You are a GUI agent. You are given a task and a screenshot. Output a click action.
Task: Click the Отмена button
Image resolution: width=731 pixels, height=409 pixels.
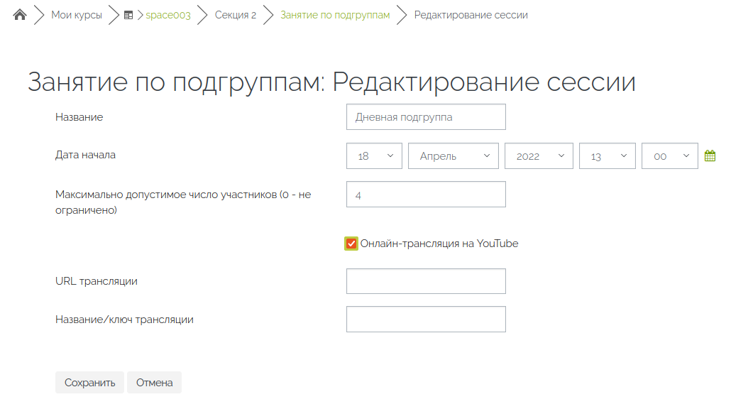pyautogui.click(x=154, y=383)
